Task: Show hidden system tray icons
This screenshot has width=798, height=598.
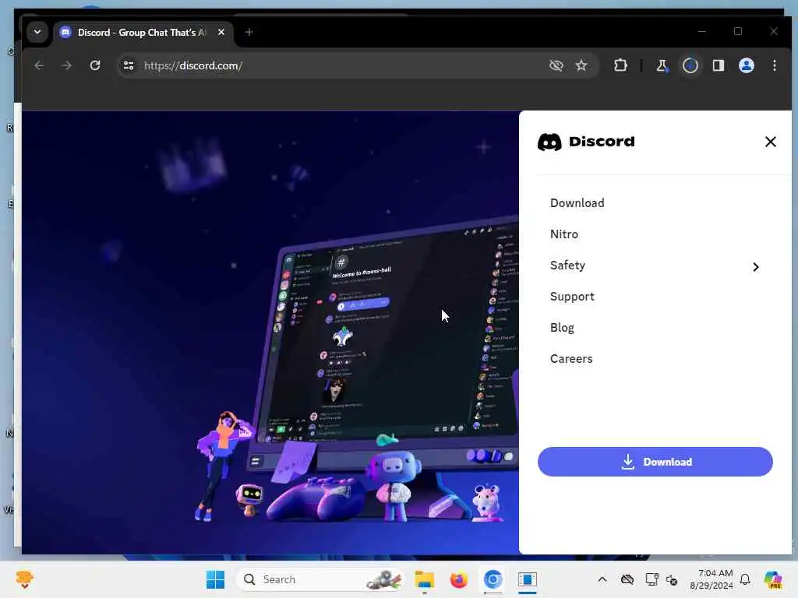Action: [602, 579]
